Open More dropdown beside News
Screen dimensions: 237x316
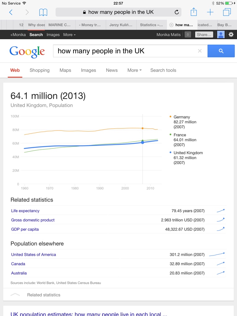[x=135, y=70]
